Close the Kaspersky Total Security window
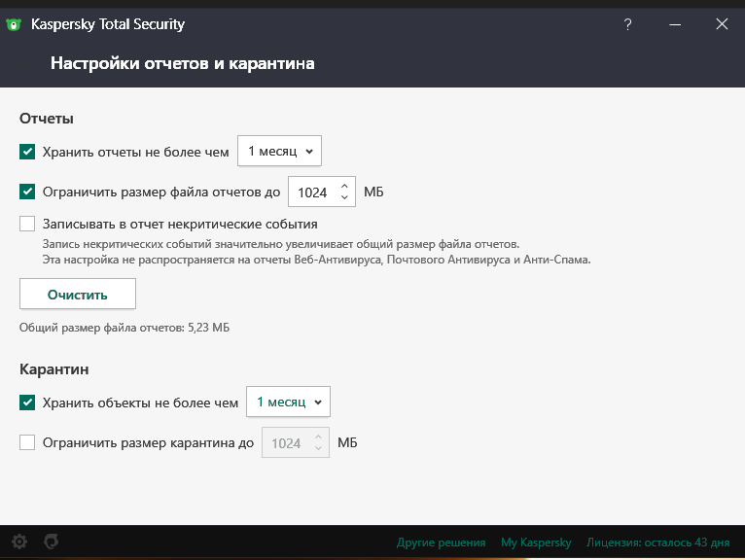This screenshot has width=745, height=560. [x=721, y=24]
